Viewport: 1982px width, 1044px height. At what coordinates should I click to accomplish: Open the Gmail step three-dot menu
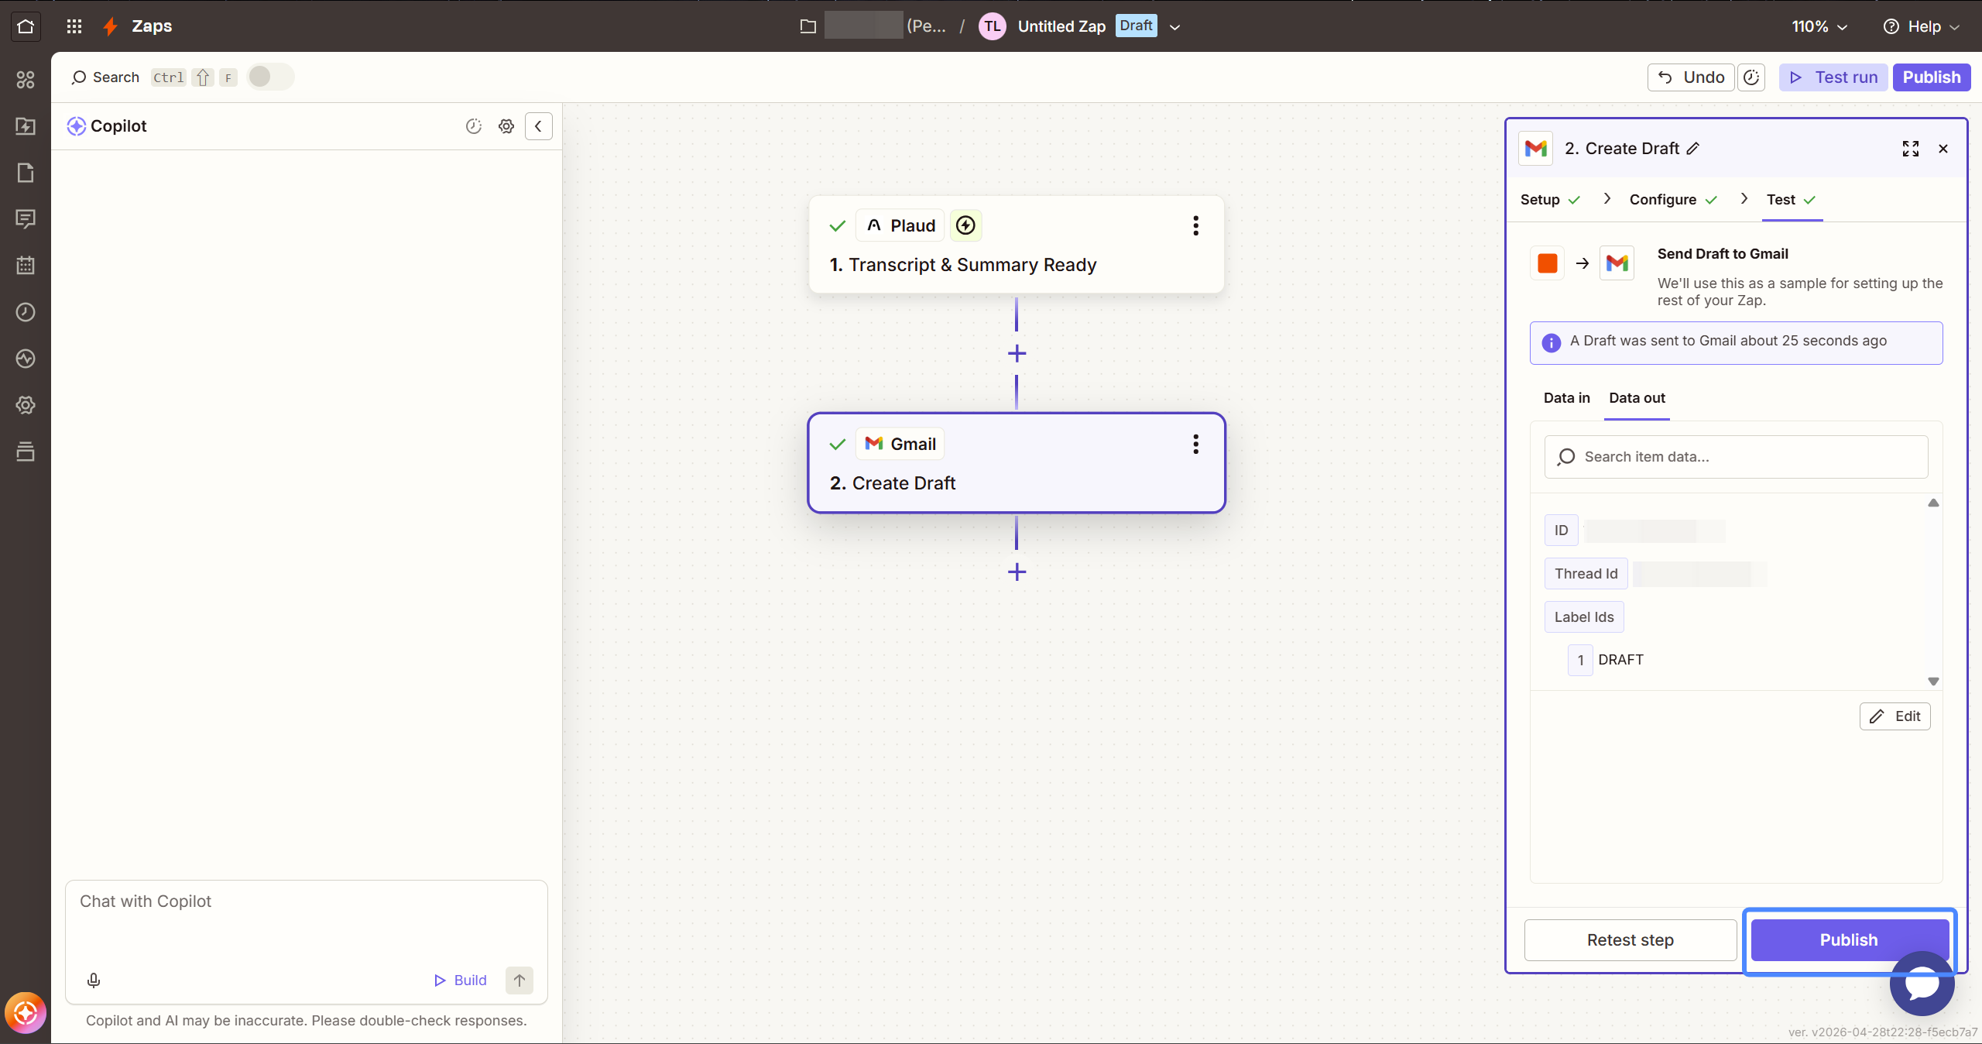(x=1195, y=444)
